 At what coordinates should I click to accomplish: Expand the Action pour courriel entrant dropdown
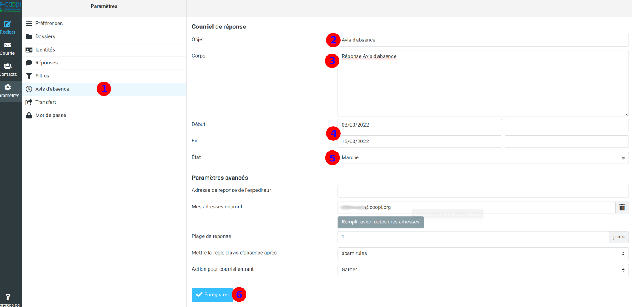pyautogui.click(x=483, y=270)
